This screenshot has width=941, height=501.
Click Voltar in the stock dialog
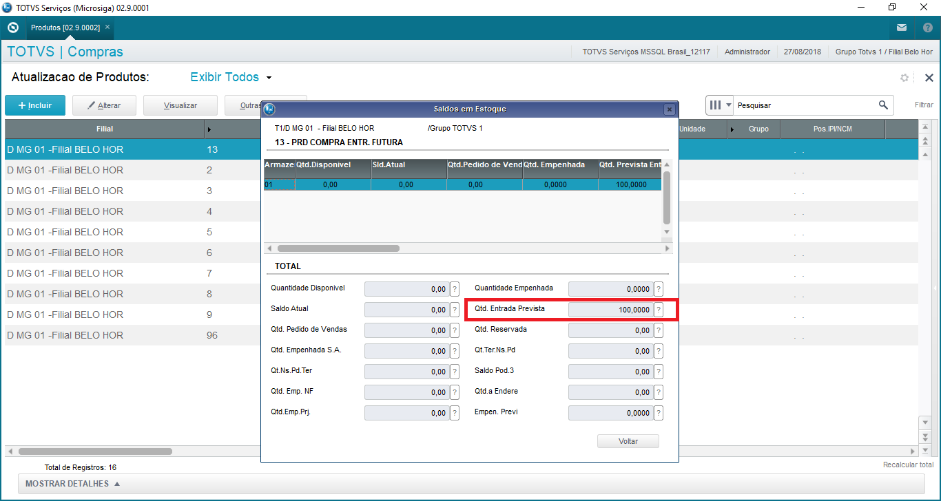[x=628, y=441]
